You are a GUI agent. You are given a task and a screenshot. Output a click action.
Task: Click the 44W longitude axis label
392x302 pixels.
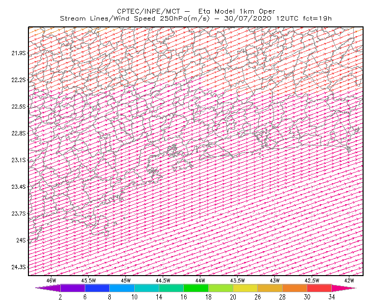[x=200, y=280]
